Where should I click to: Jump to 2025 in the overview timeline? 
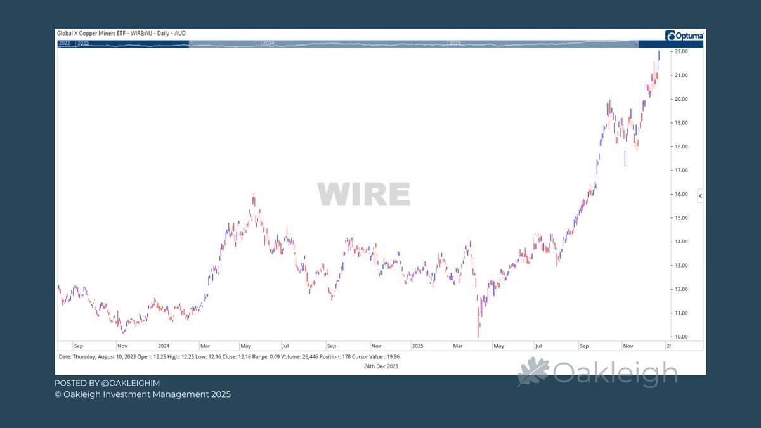[x=455, y=44]
